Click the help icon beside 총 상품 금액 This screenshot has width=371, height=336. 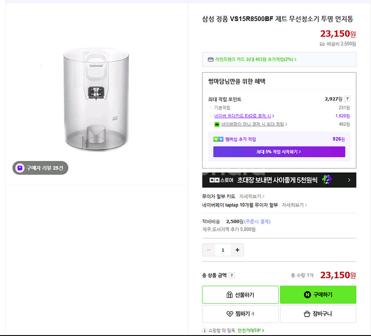point(232,276)
